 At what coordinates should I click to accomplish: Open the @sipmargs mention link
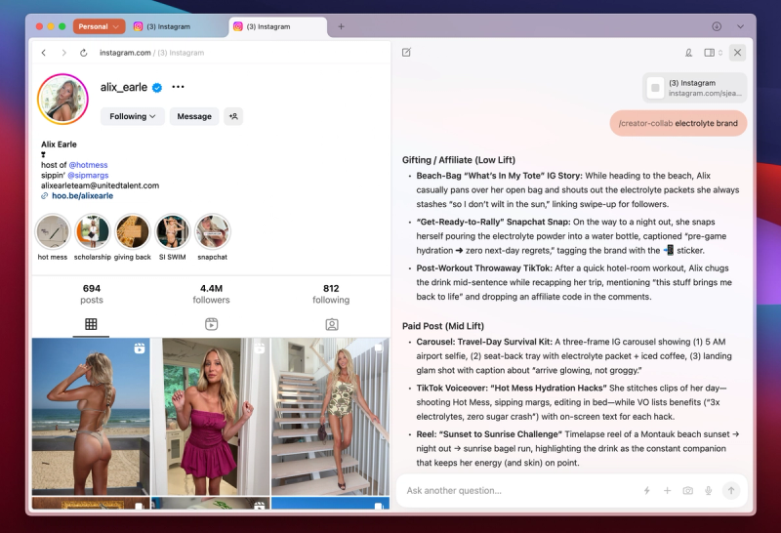click(88, 176)
